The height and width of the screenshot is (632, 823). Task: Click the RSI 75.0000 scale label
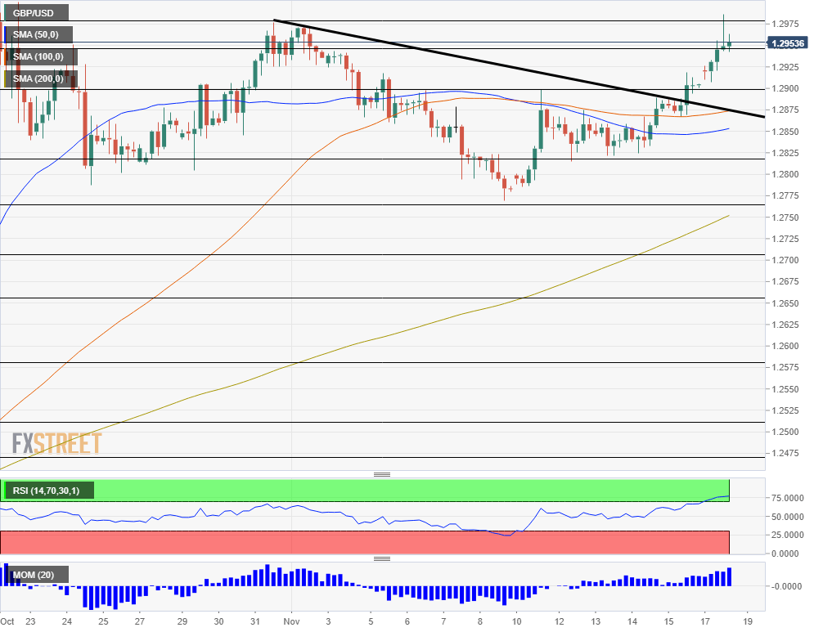(x=787, y=498)
